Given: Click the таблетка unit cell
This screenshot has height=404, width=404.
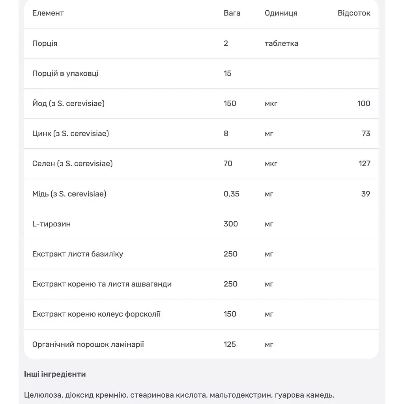Looking at the screenshot, I should point(281,43).
